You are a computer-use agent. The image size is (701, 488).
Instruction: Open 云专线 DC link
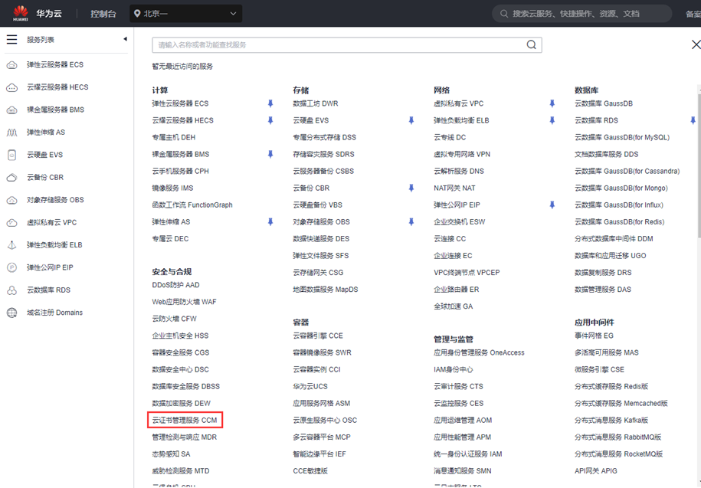tap(450, 138)
